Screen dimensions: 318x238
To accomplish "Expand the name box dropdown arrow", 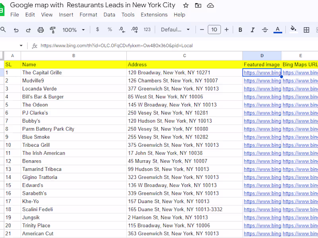I will (21, 46).
